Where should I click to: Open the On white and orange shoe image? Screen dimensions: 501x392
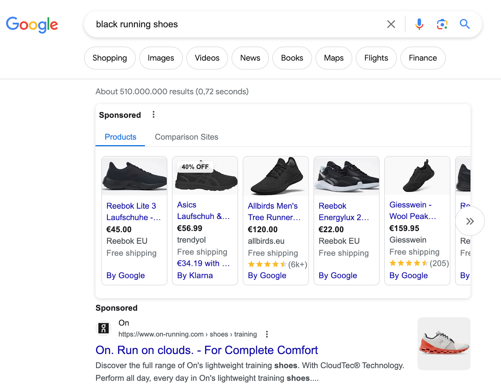pyautogui.click(x=444, y=344)
